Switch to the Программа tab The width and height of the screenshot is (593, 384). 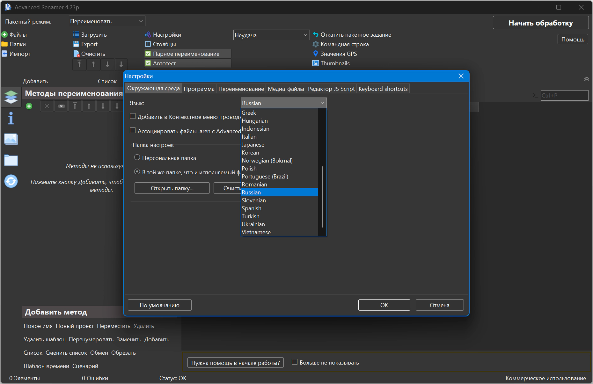click(x=199, y=89)
